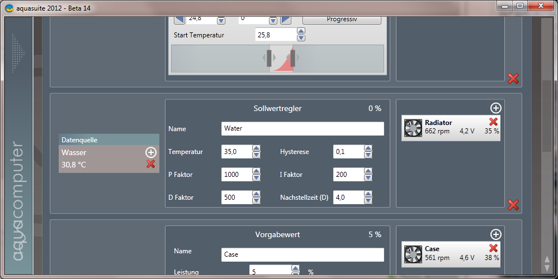This screenshot has width=558, height=279.
Task: Click the Radiator fan icon
Action: (413, 128)
